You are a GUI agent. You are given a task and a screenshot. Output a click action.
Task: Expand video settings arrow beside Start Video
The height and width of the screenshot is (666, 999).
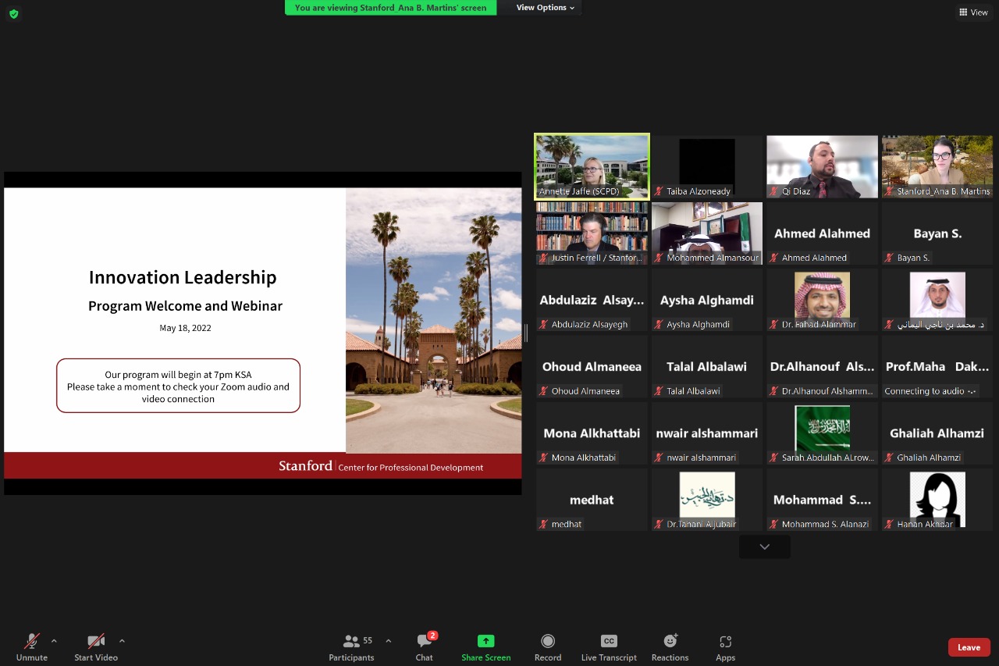coord(122,641)
